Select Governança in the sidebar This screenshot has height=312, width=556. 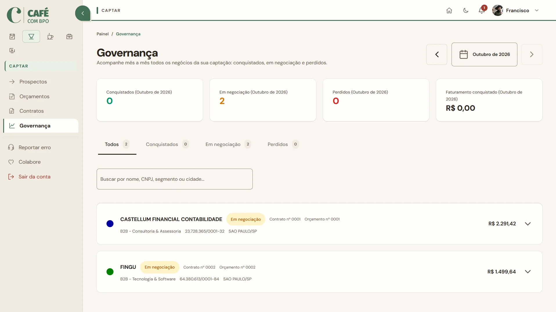pos(41,126)
